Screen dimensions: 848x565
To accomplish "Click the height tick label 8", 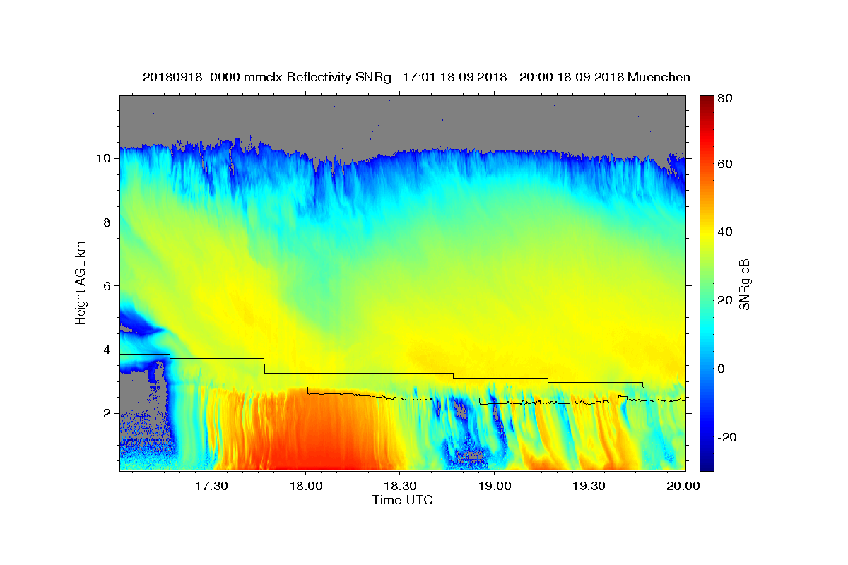I will pos(107,222).
